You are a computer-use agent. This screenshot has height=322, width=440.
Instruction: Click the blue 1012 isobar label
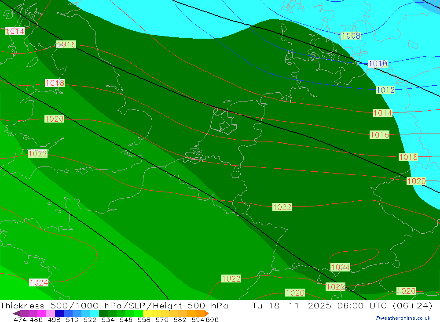[x=385, y=90]
